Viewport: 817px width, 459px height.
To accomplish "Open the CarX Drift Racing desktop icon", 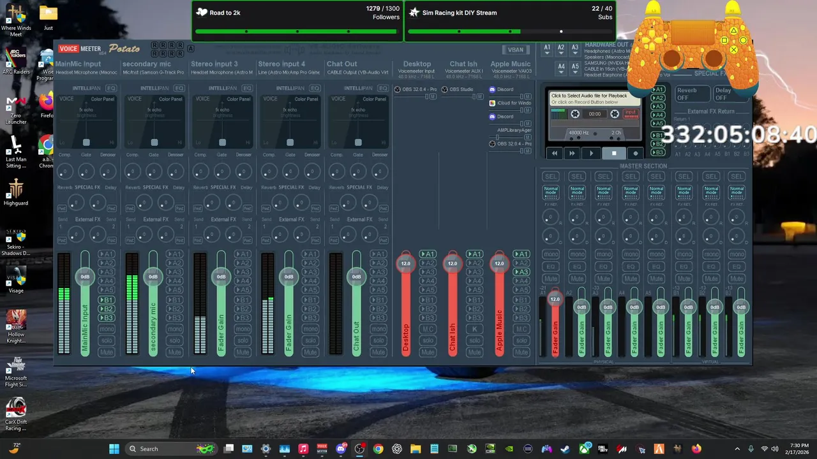I will click(x=16, y=414).
